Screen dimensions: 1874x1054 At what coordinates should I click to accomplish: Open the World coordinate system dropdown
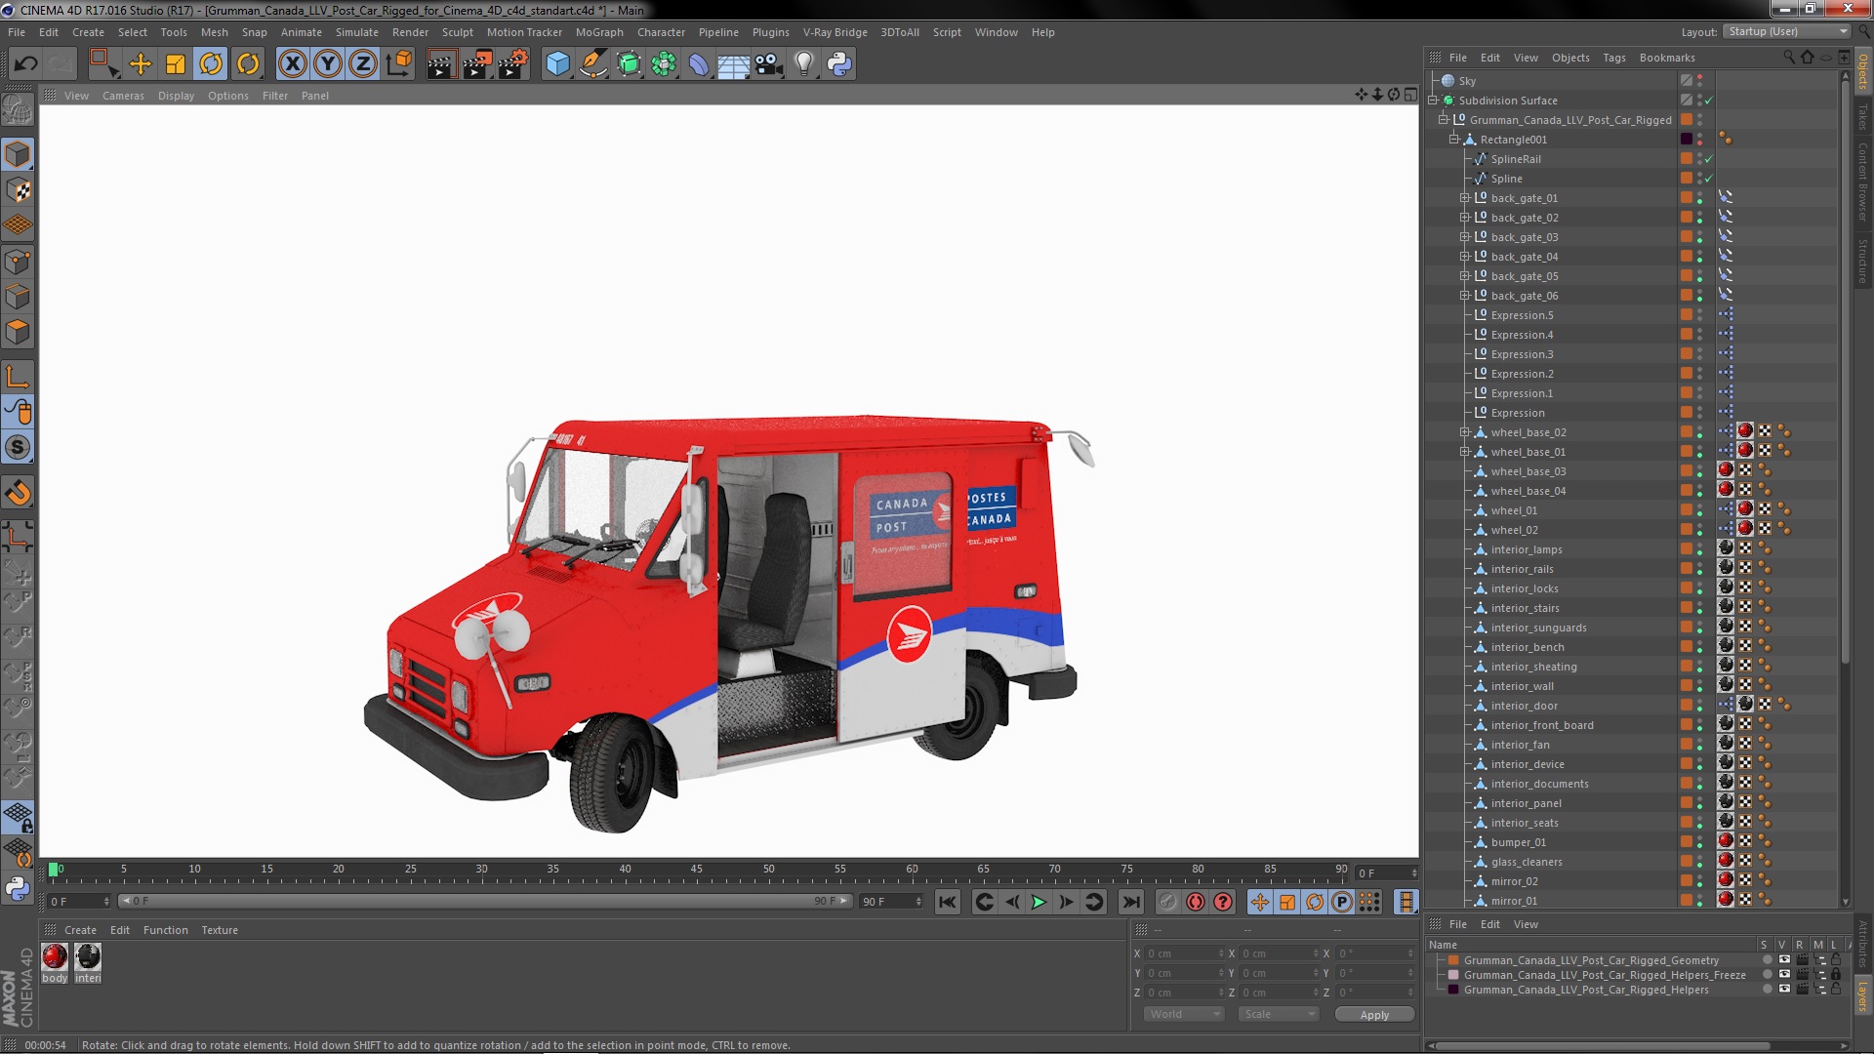1184,1014
